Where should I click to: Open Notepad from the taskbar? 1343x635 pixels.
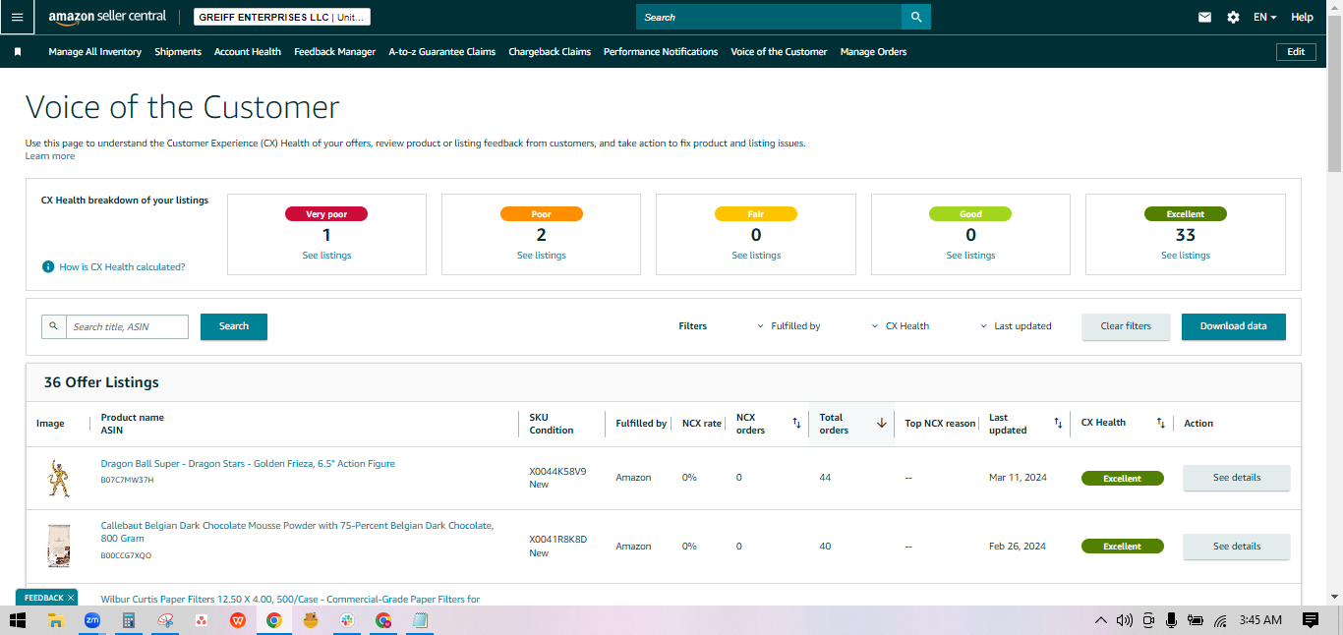(420, 620)
